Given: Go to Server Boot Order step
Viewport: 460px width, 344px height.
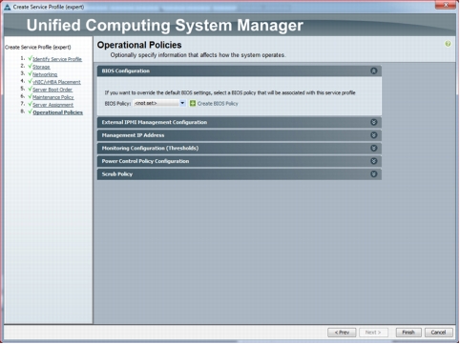Looking at the screenshot, I should point(52,90).
